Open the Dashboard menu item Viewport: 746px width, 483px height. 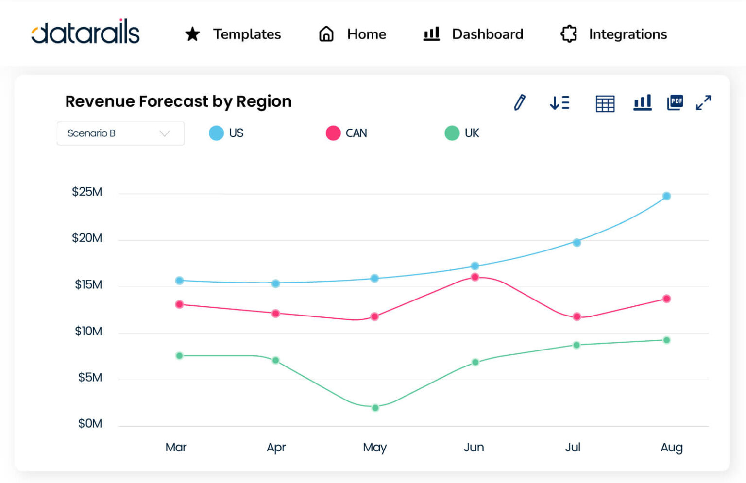[488, 34]
